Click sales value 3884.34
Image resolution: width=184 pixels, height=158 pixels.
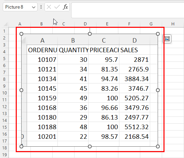(x=136, y=79)
